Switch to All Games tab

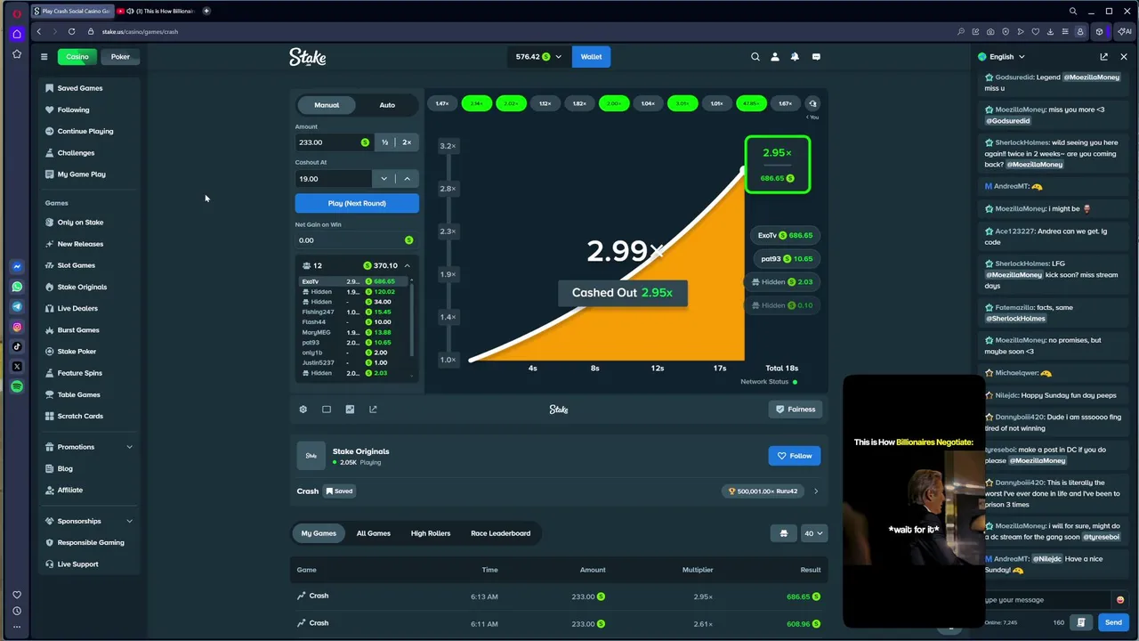pyautogui.click(x=374, y=533)
